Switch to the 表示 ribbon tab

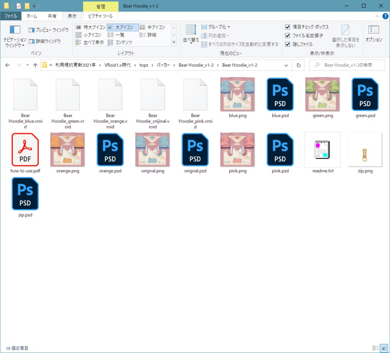[x=72, y=16]
